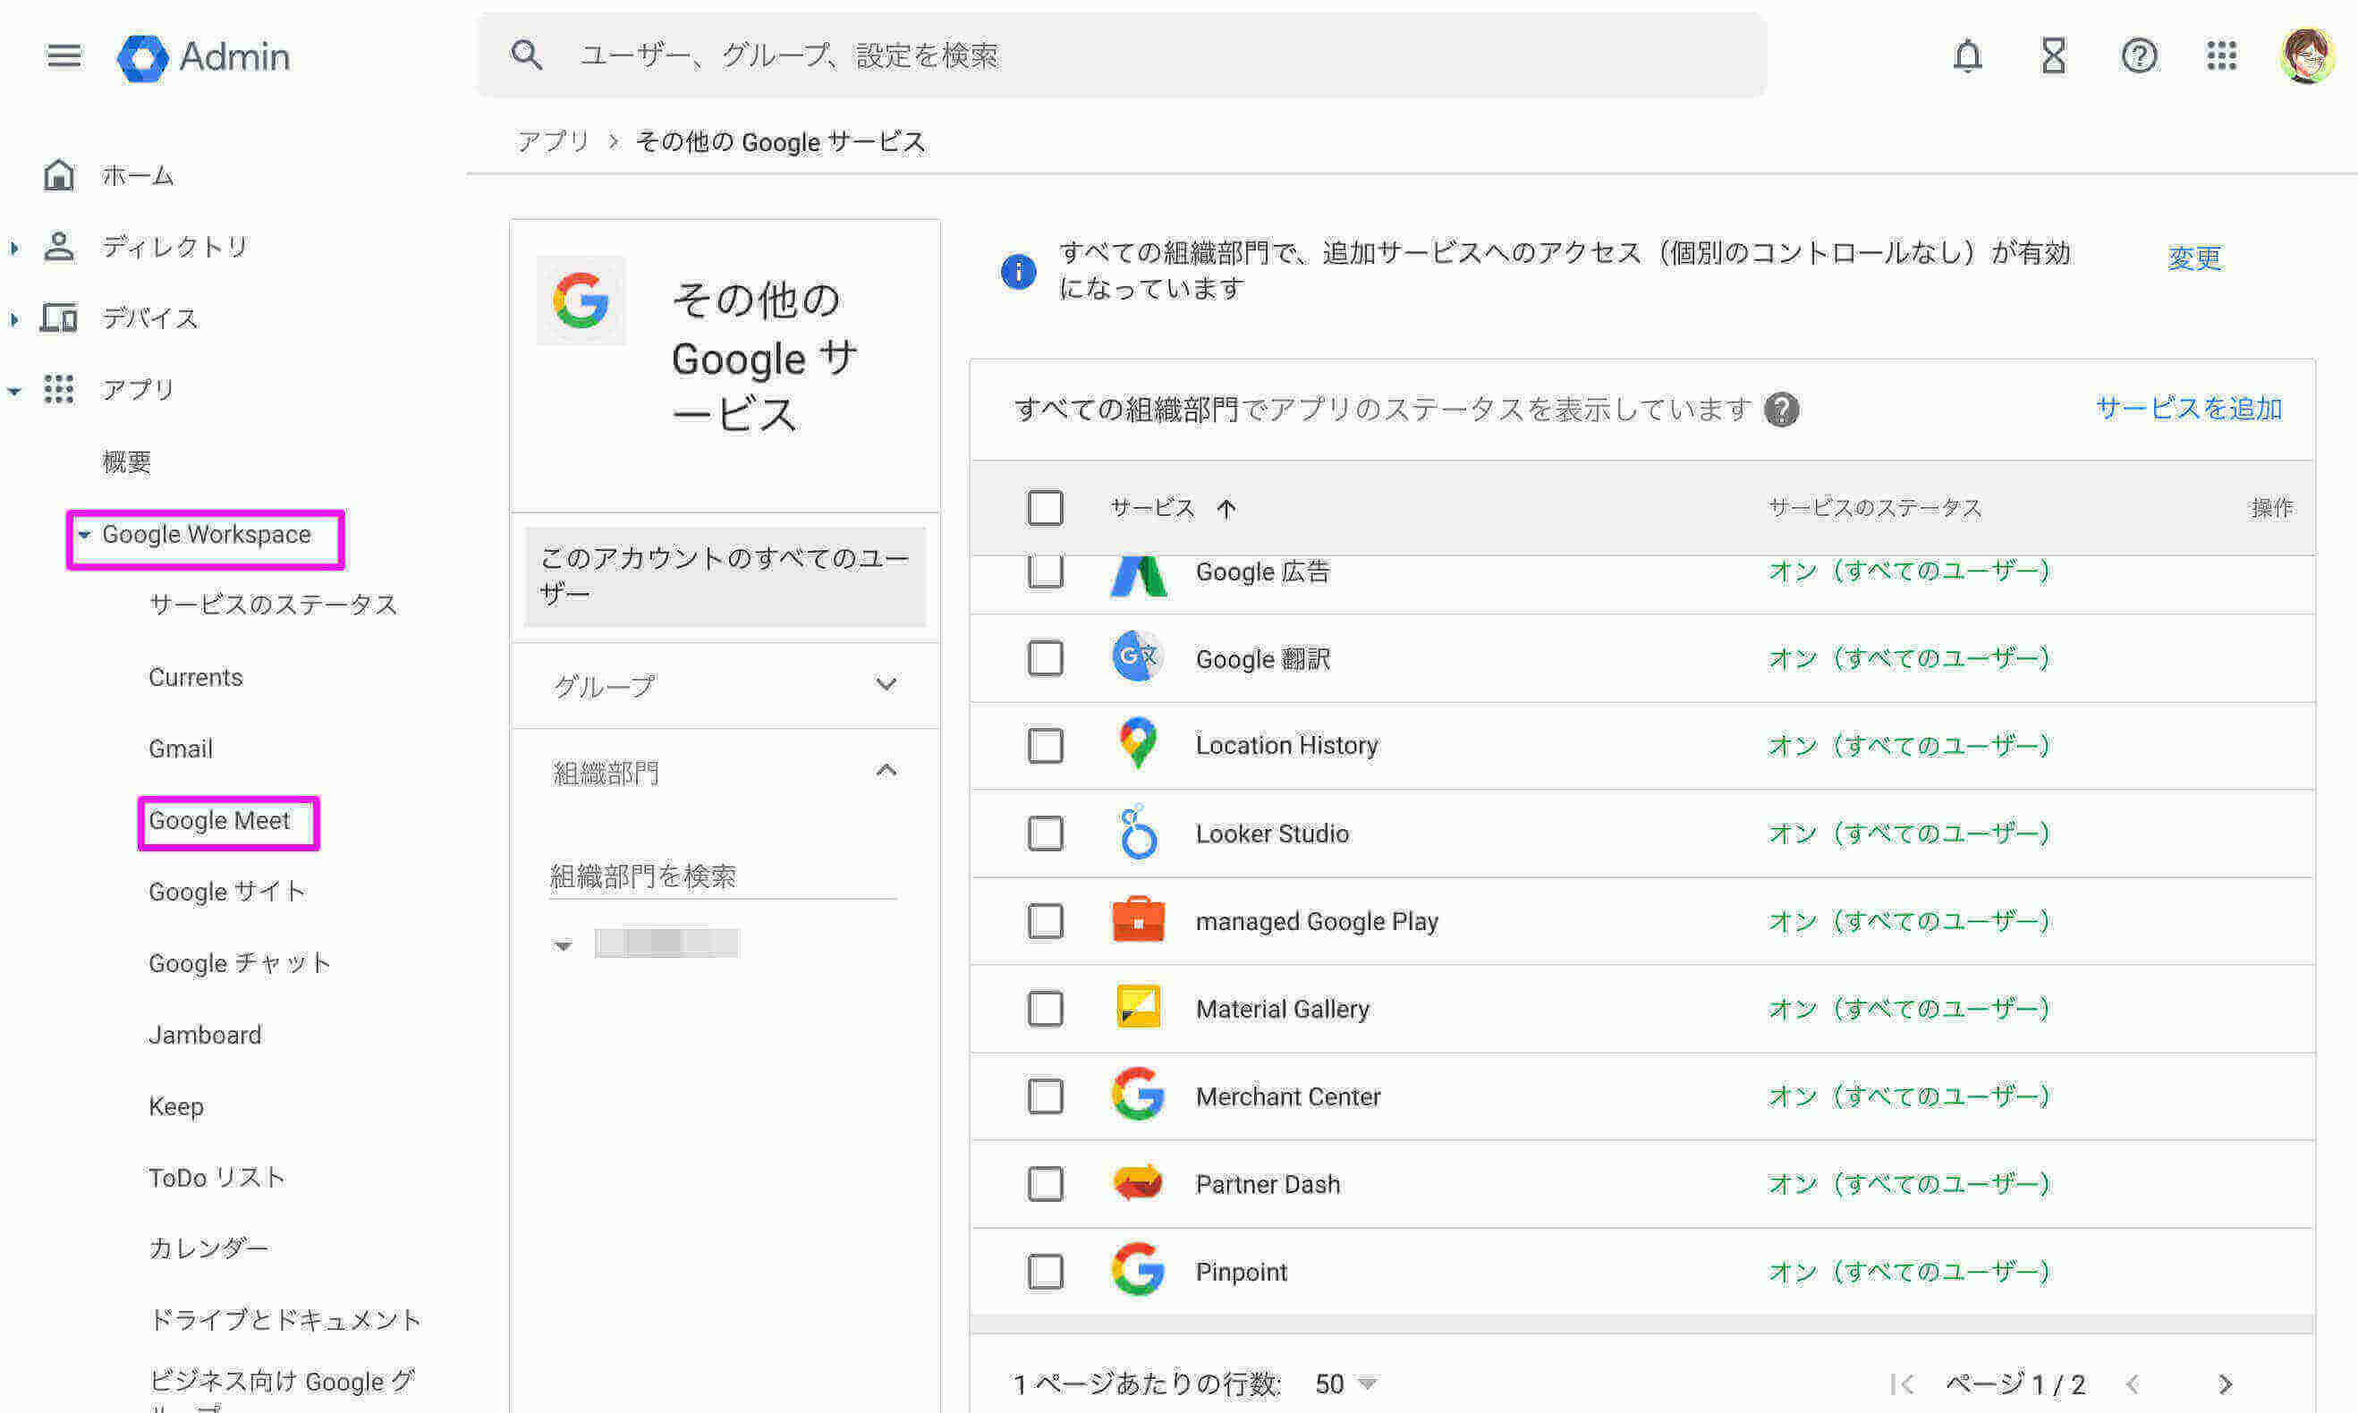The height and width of the screenshot is (1413, 2358).
Task: Check the Location History checkbox
Action: tap(1046, 745)
